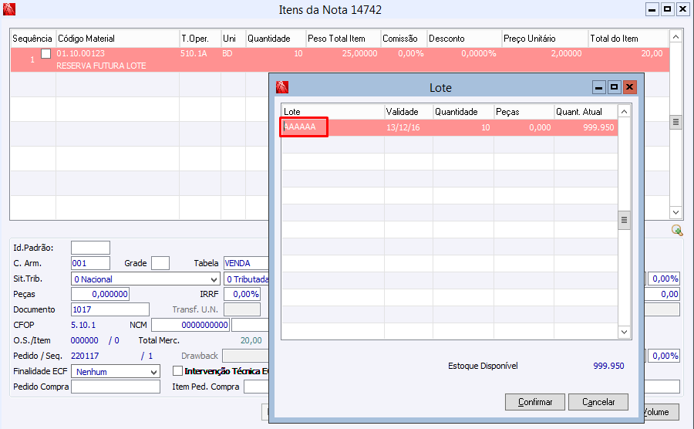This screenshot has width=694, height=429.
Task: Click Comissão column header
Action: click(x=403, y=39)
